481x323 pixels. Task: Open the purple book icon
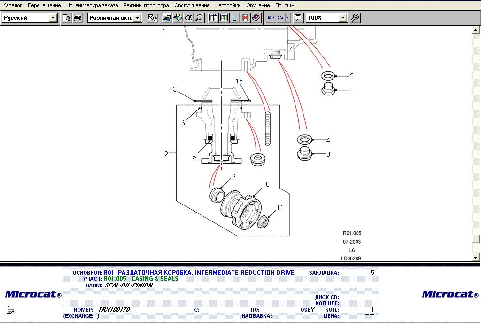(256, 18)
